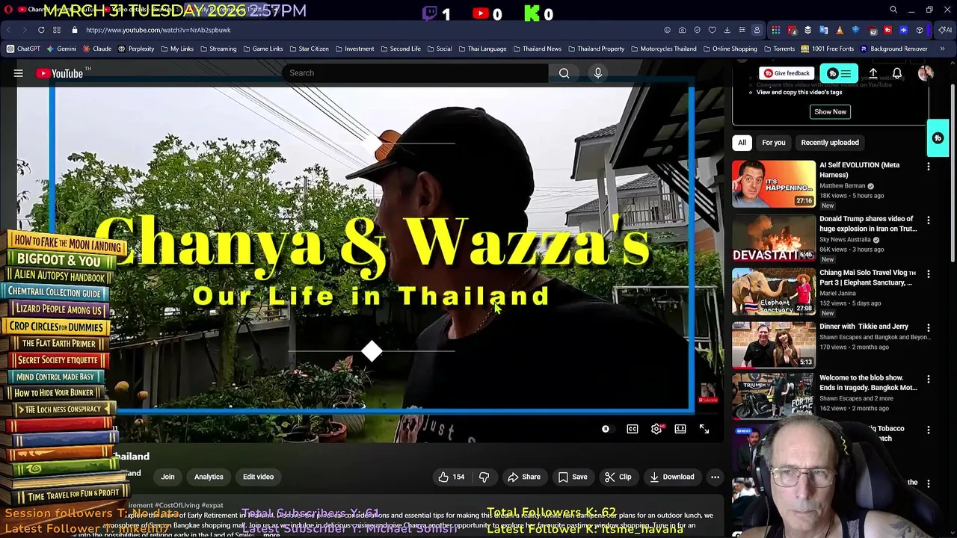Open the account avatar menu
The height and width of the screenshot is (538, 957).
click(x=926, y=73)
